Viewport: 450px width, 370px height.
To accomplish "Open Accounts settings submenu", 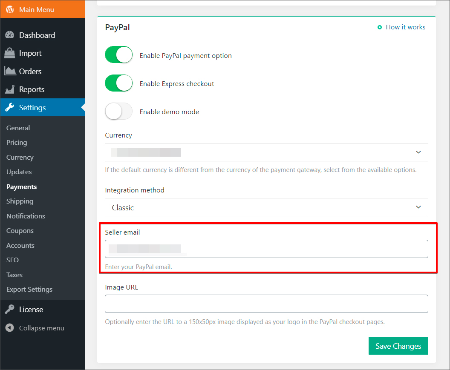I will (20, 246).
